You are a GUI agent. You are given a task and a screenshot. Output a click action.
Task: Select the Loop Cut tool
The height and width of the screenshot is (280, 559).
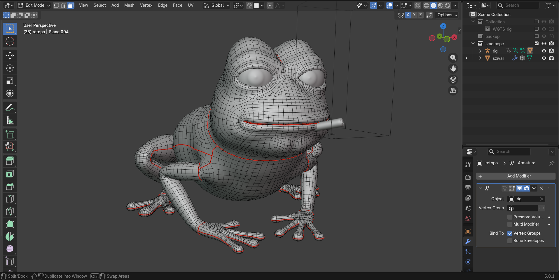click(x=10, y=199)
